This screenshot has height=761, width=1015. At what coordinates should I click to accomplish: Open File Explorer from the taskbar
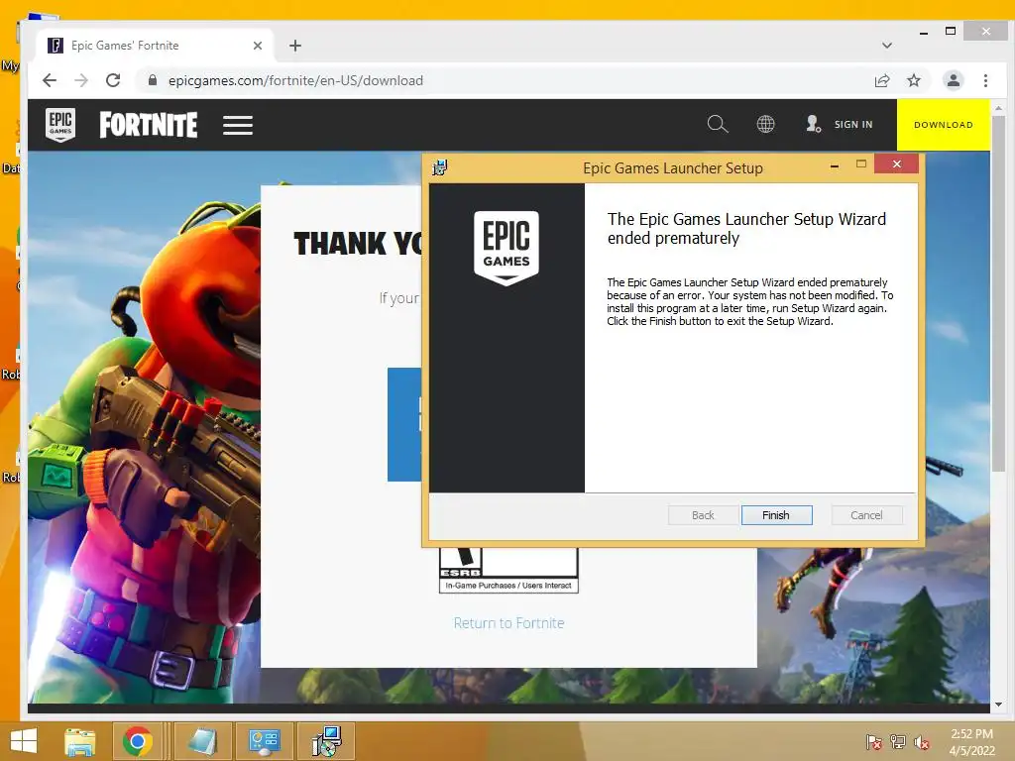(80, 741)
